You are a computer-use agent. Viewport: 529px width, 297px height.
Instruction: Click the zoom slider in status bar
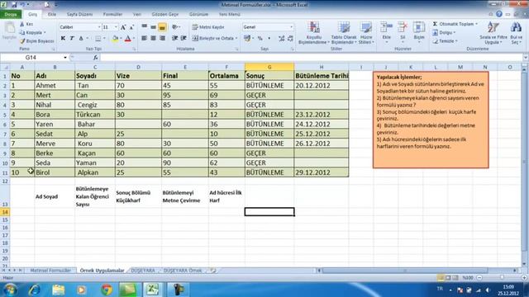coord(502,278)
